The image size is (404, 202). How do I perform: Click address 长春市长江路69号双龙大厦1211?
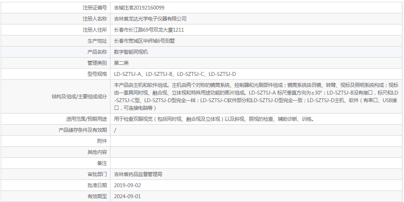pyautogui.click(x=149, y=30)
